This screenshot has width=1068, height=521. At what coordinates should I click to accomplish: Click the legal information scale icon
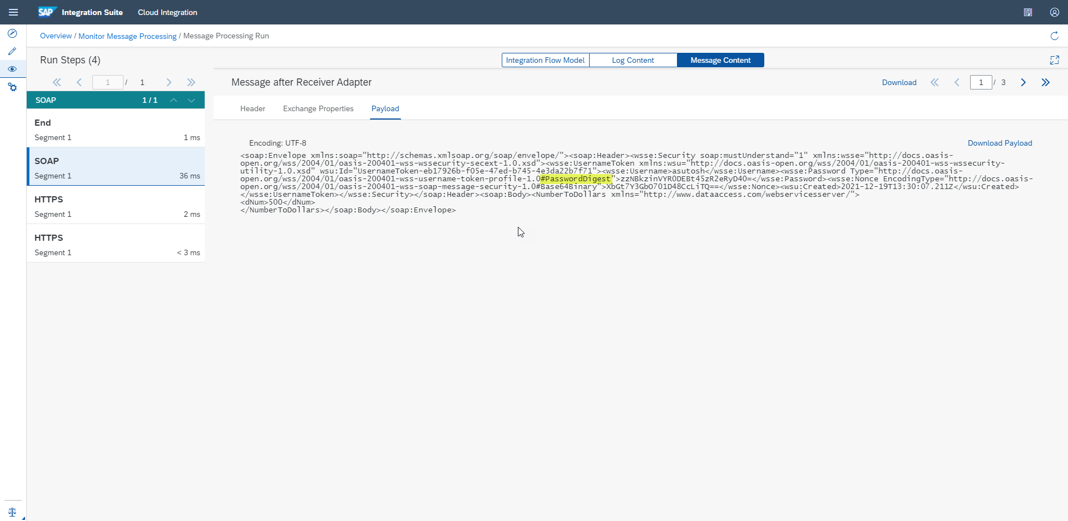[12, 512]
